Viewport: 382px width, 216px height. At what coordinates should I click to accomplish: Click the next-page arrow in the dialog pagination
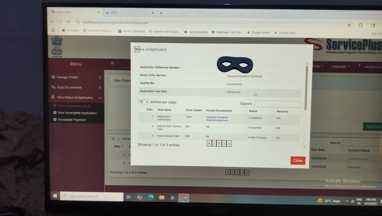[224, 144]
